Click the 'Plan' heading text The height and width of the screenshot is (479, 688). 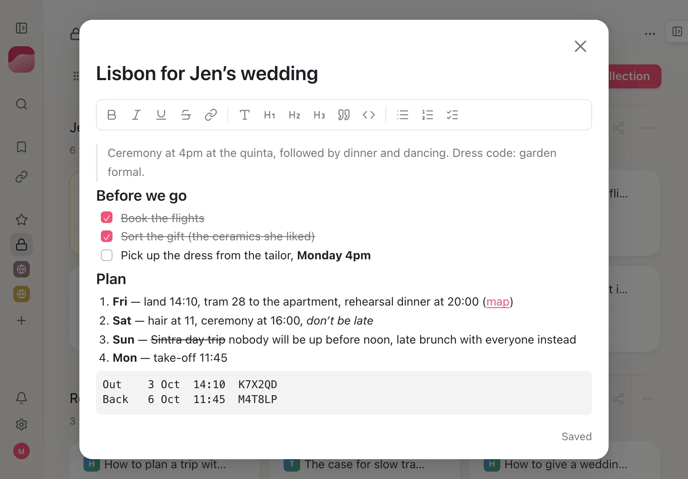coord(111,279)
